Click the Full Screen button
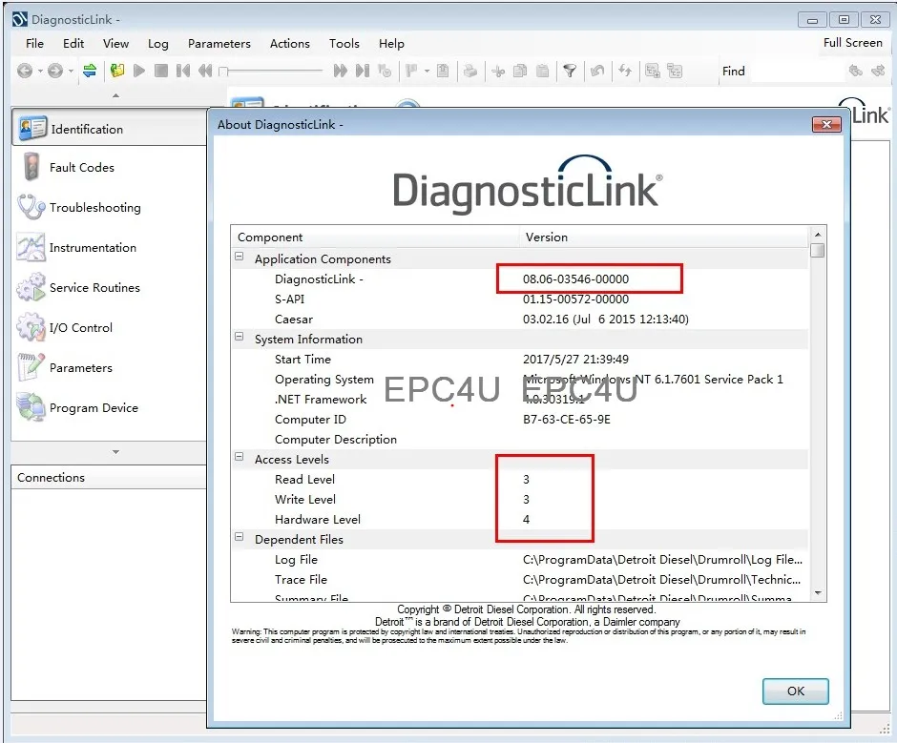 [852, 43]
